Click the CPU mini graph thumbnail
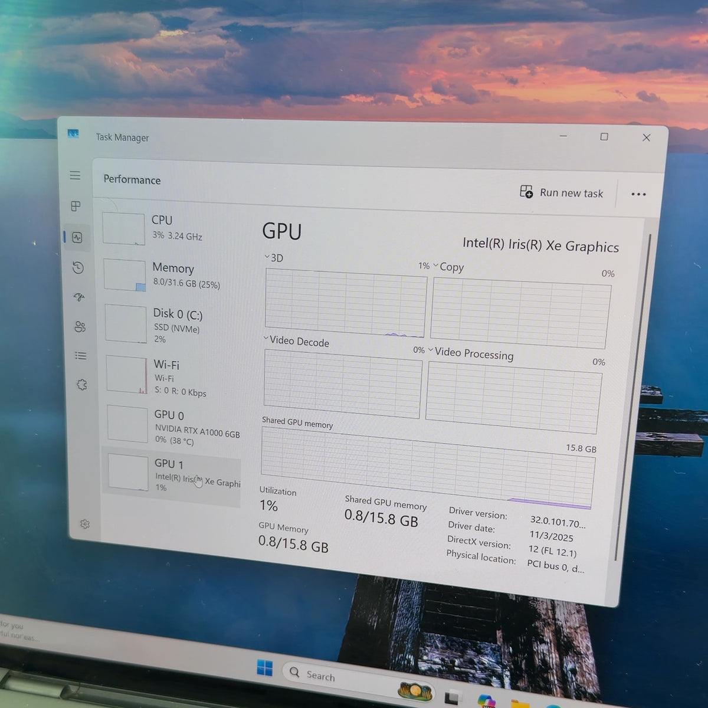The width and height of the screenshot is (708, 708). 123,228
